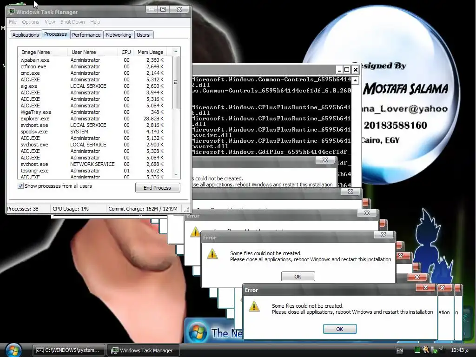Switch to the Performance tab
This screenshot has height=357, width=476.
point(86,35)
